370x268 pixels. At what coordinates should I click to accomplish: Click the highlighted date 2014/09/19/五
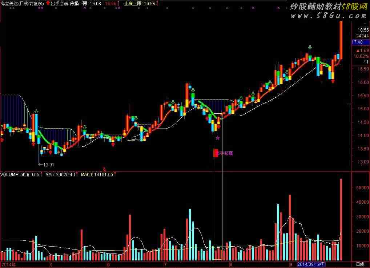[x=311, y=264]
